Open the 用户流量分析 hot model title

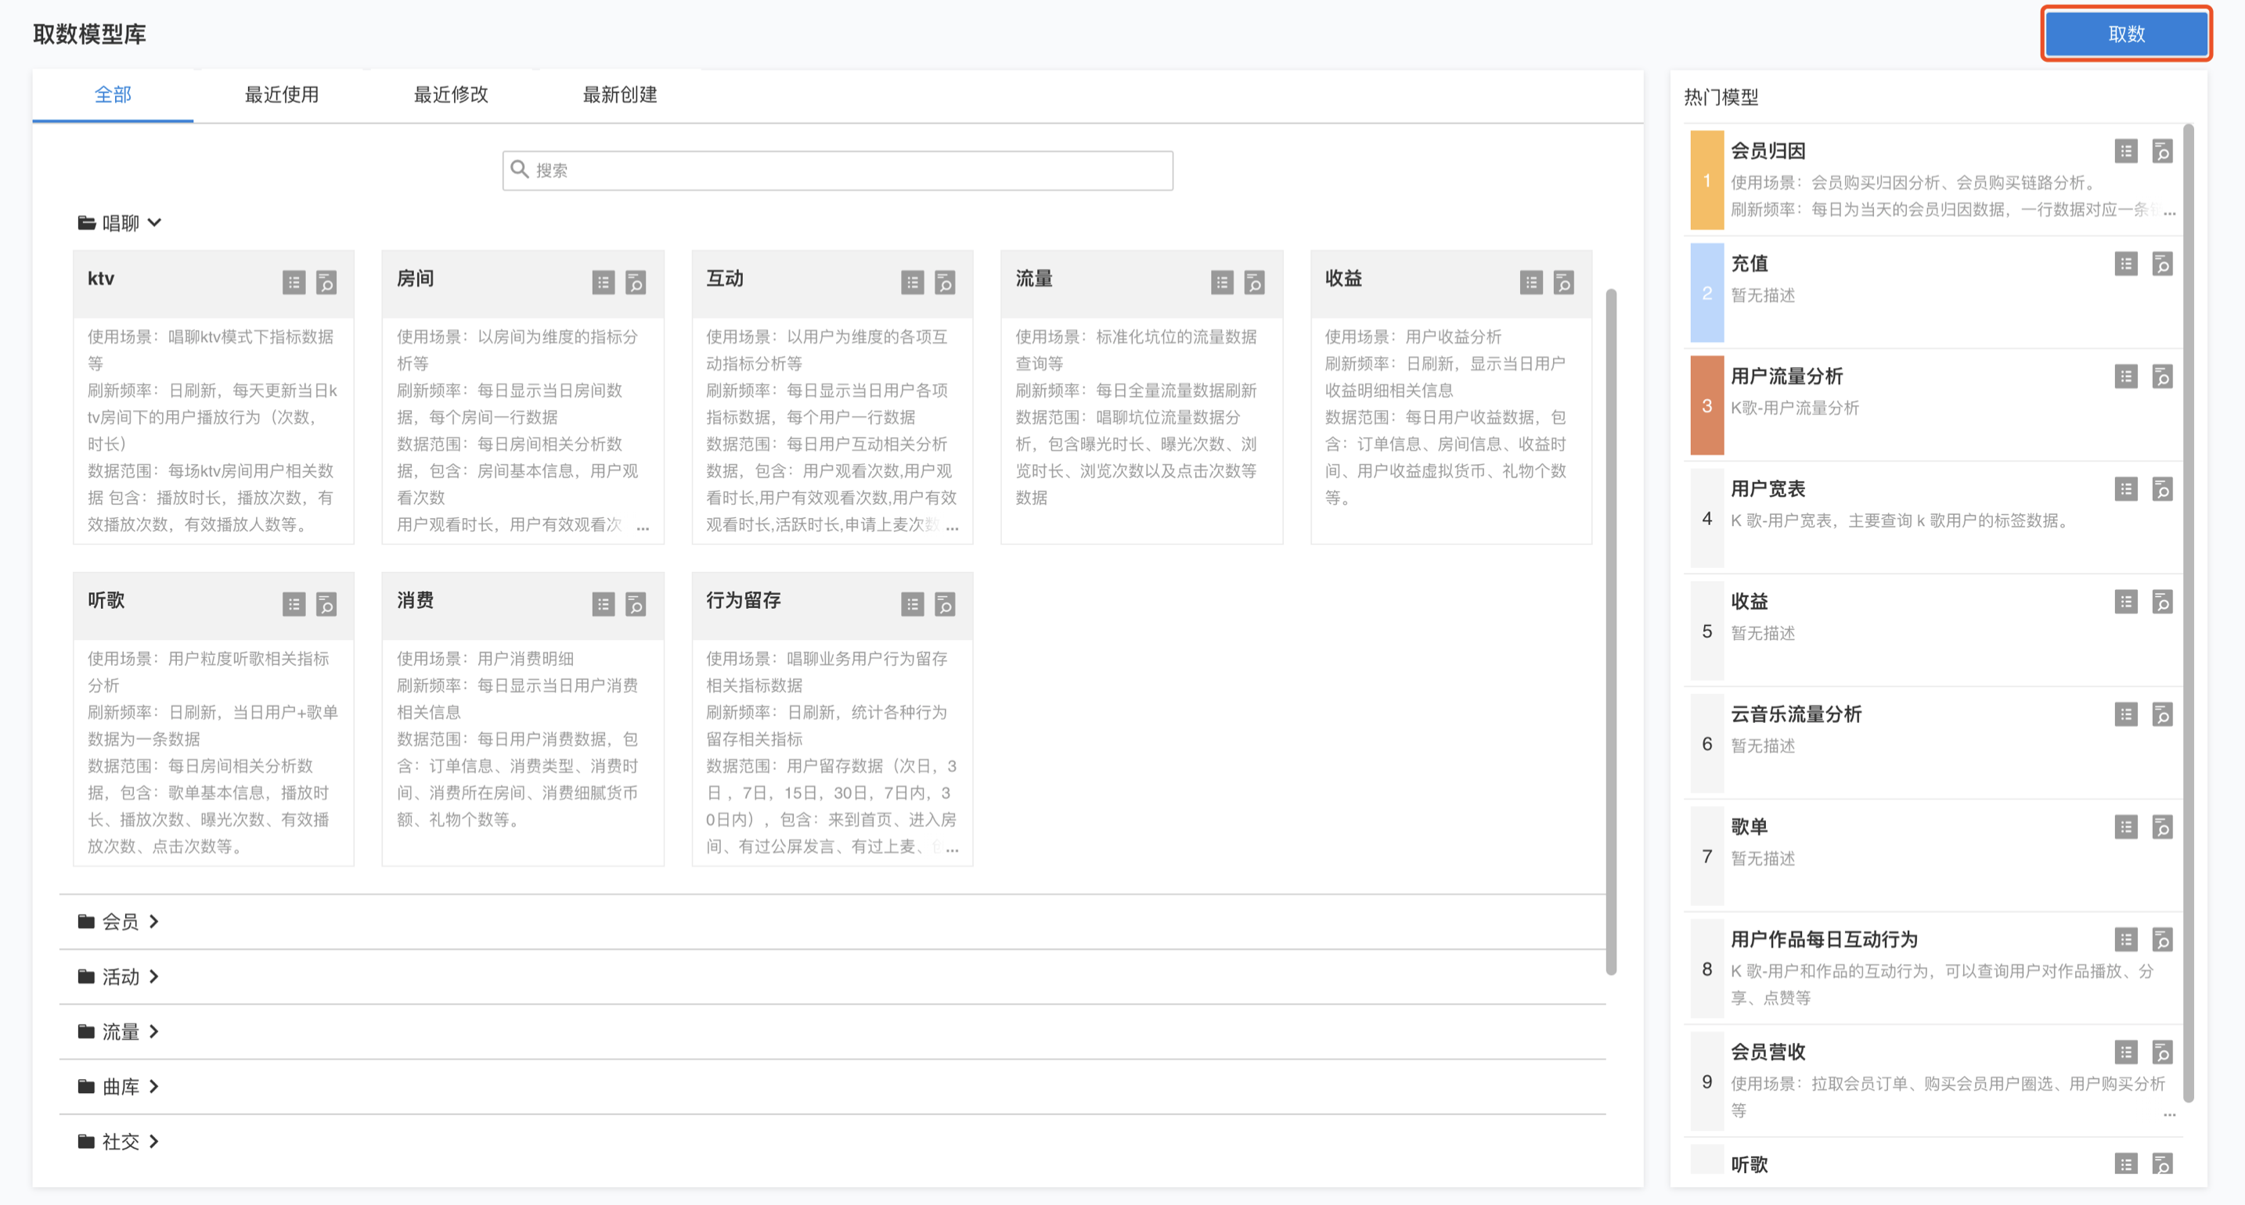coord(1786,376)
